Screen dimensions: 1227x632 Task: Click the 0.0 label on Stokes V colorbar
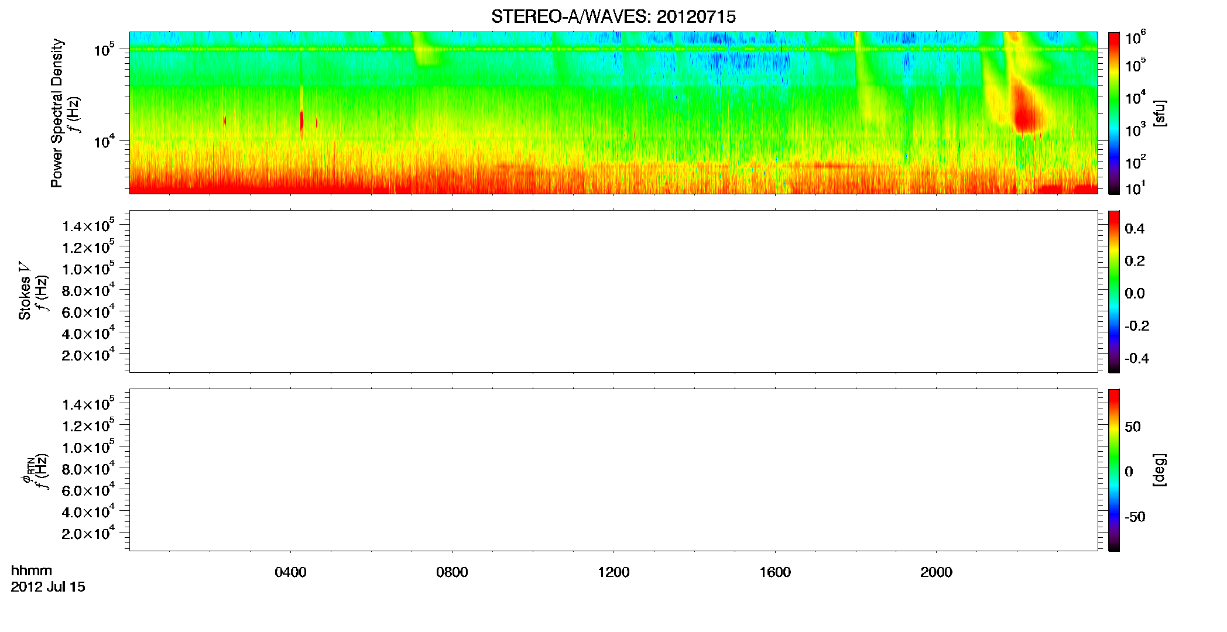[x=1135, y=293]
